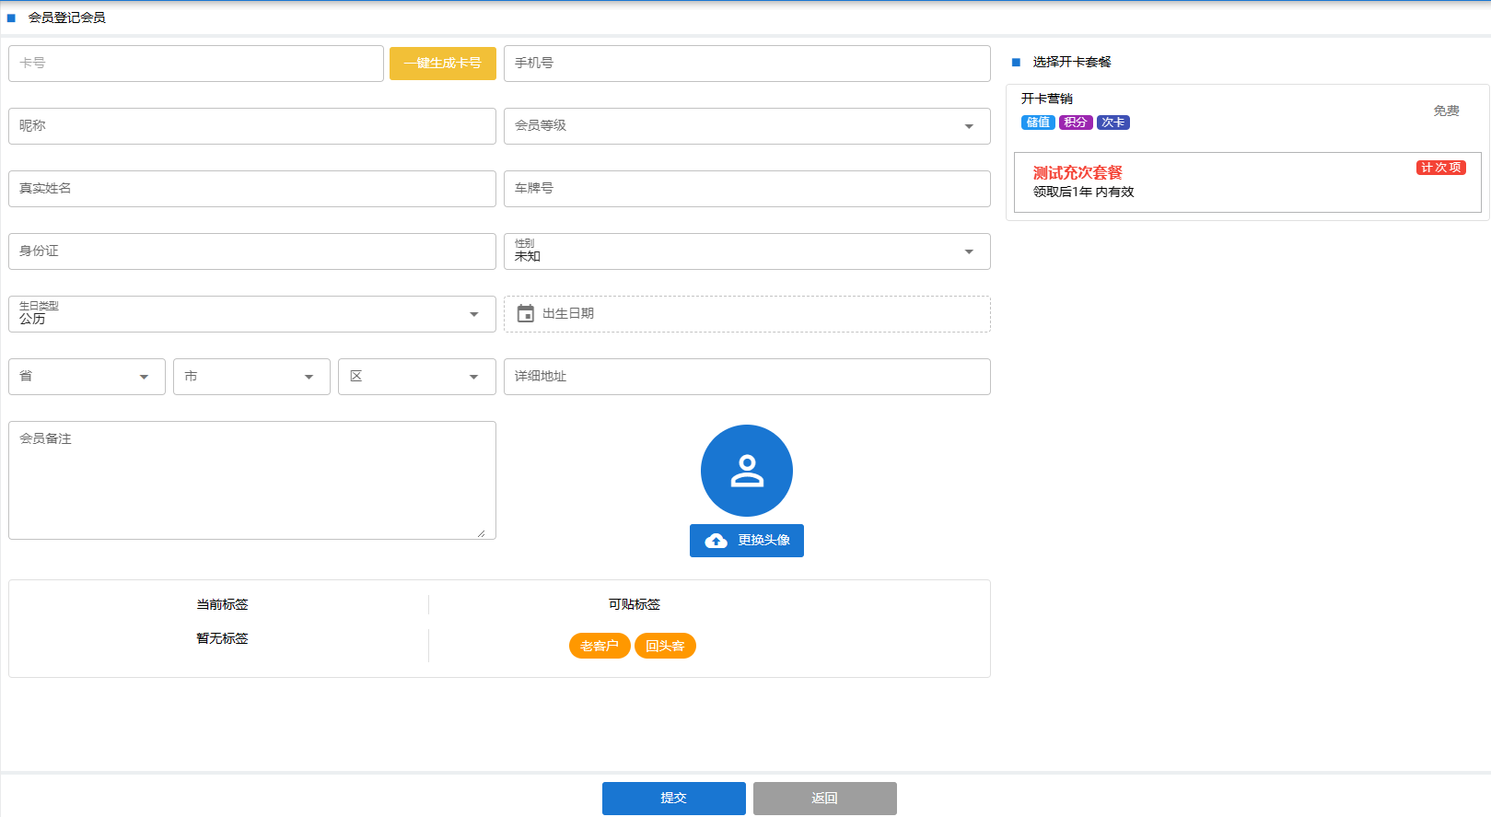1491x817 pixels.
Task: Click cloud upload icon on 更换头像
Action: point(716,541)
